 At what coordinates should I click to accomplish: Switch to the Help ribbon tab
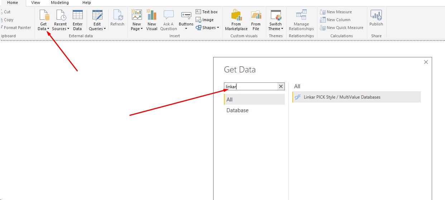(87, 3)
